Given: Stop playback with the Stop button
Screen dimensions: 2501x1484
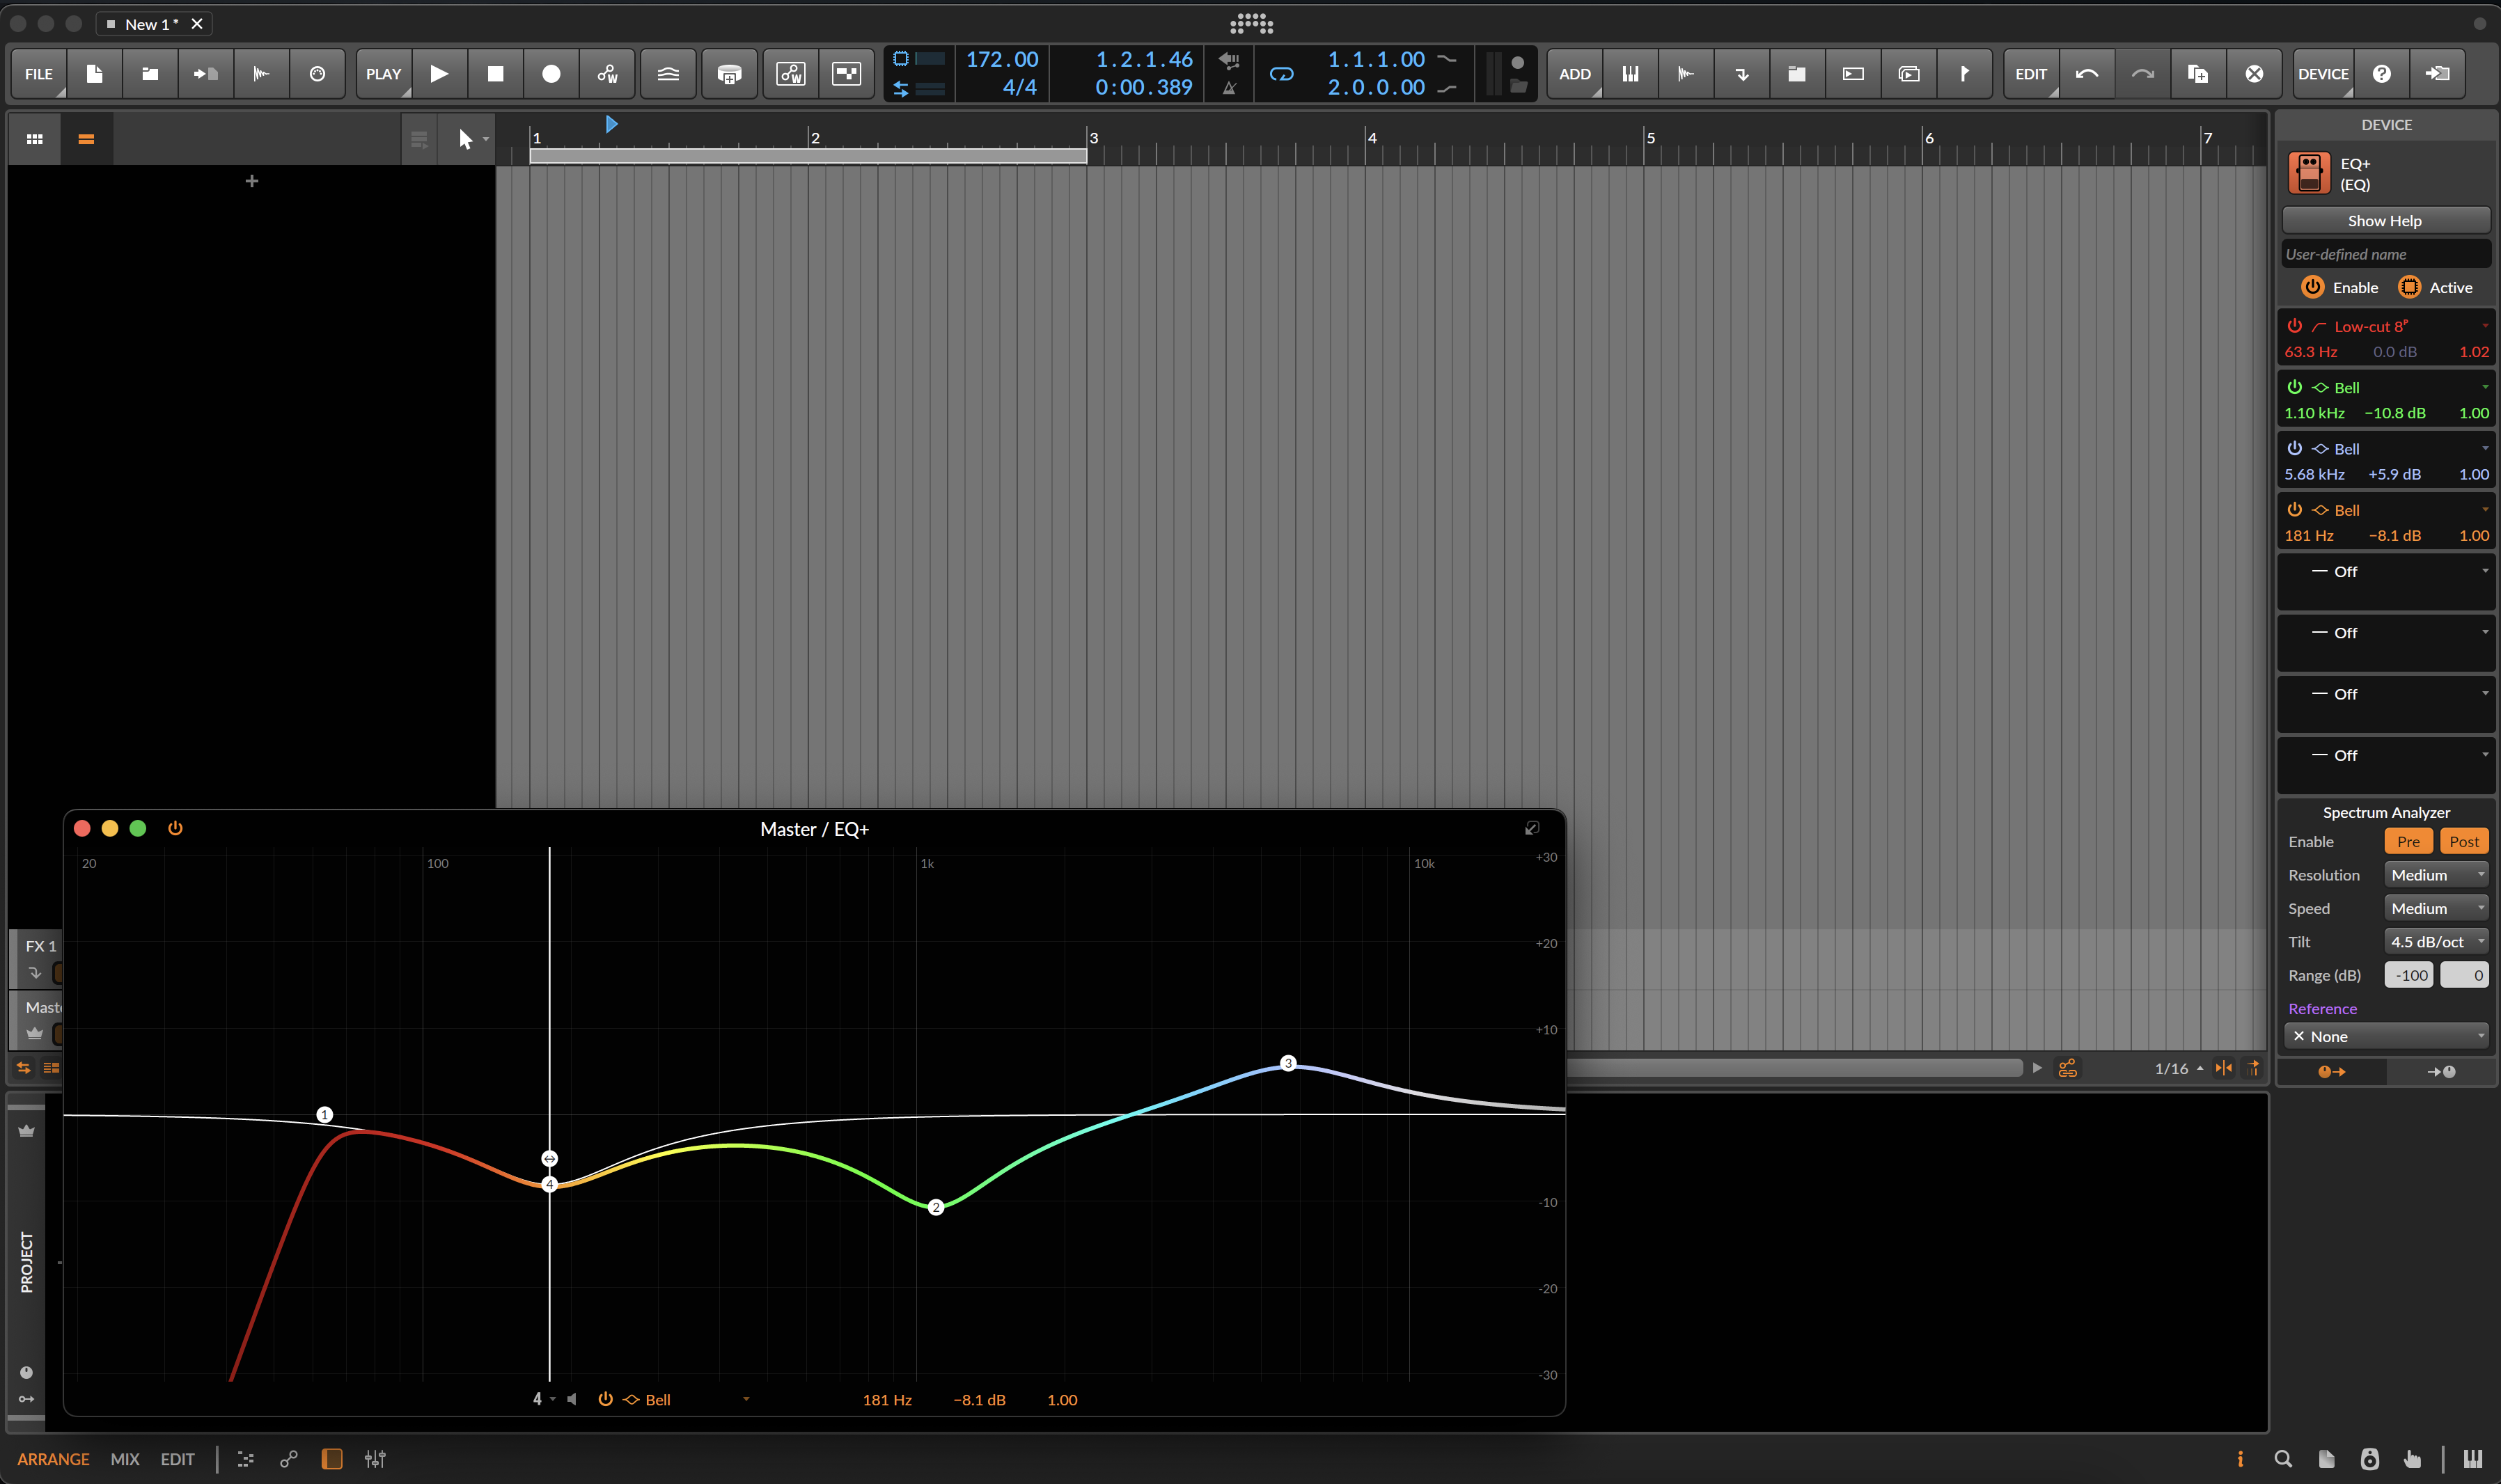Looking at the screenshot, I should [495, 74].
